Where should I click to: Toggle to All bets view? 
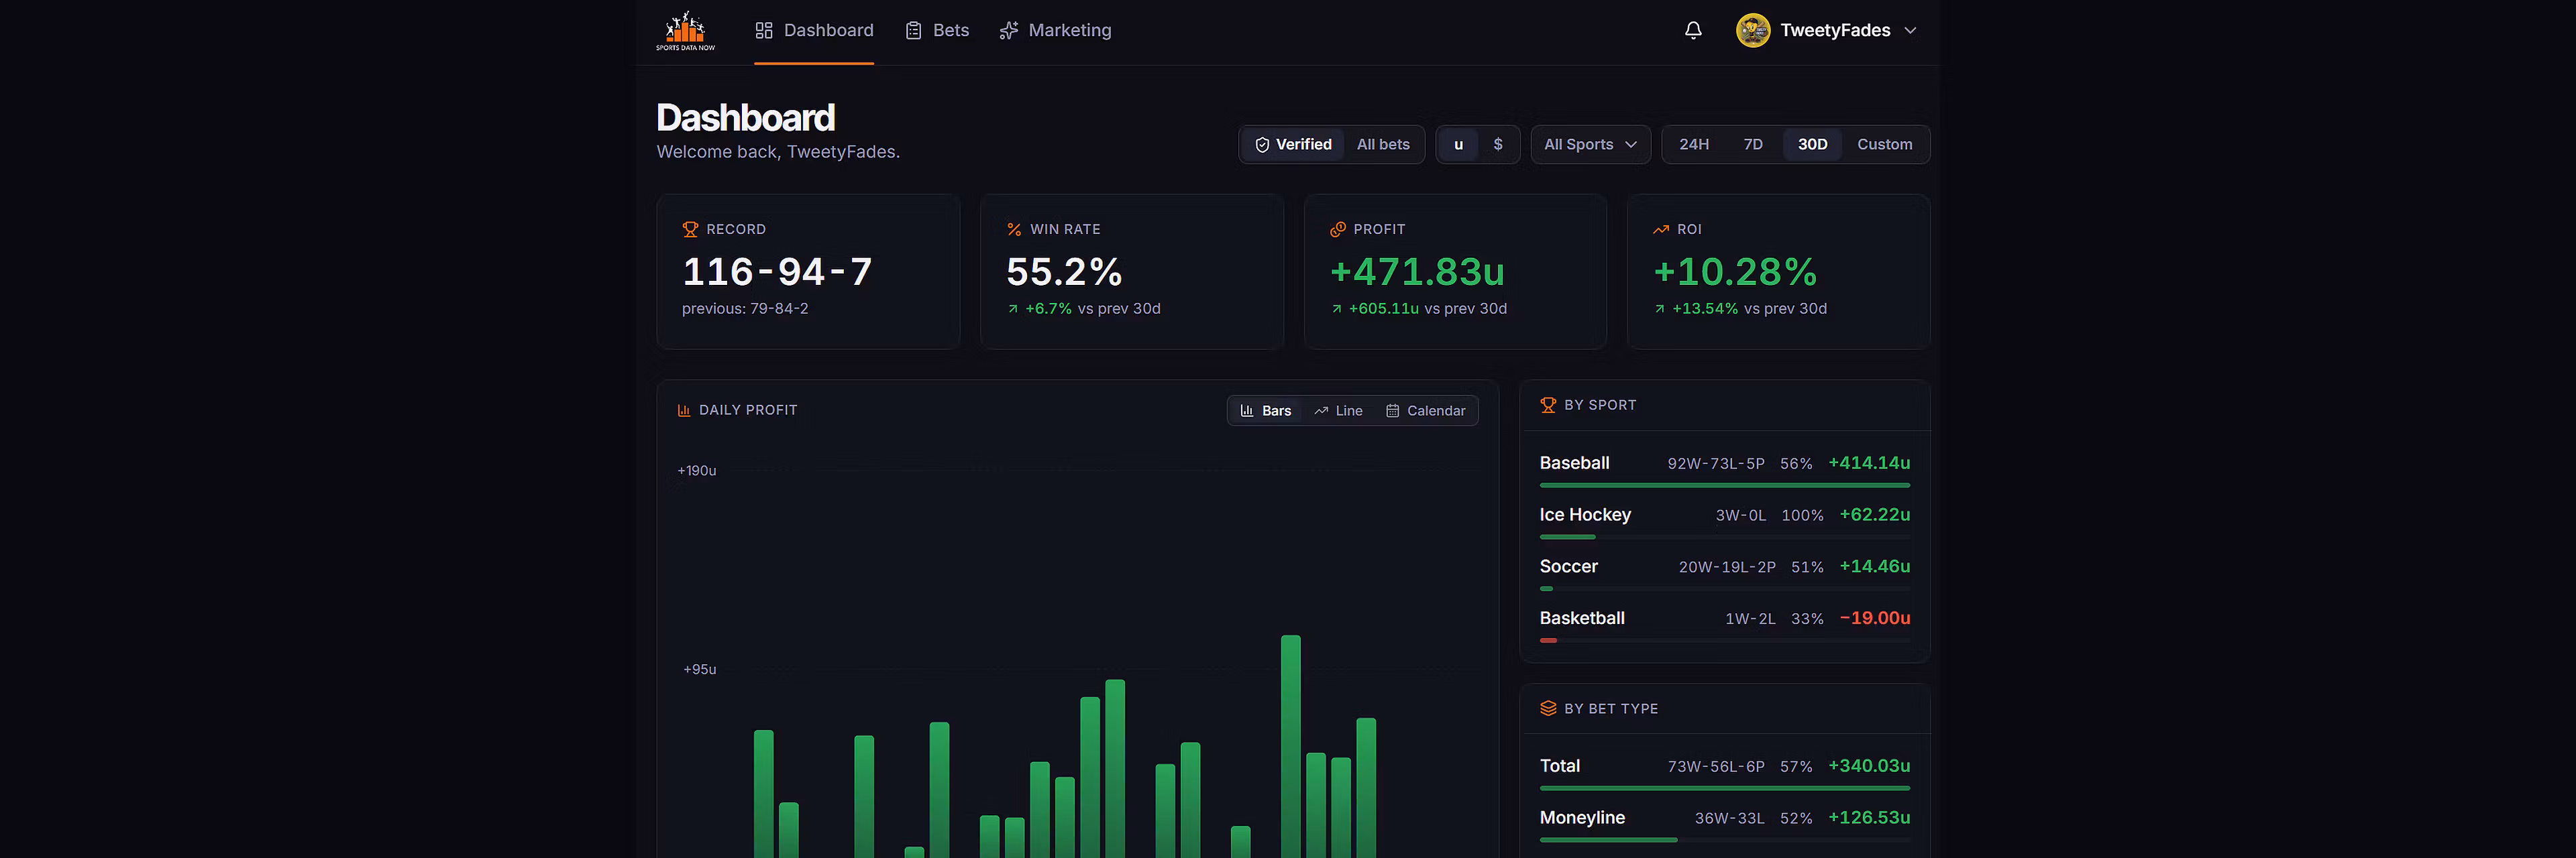pyautogui.click(x=1383, y=145)
